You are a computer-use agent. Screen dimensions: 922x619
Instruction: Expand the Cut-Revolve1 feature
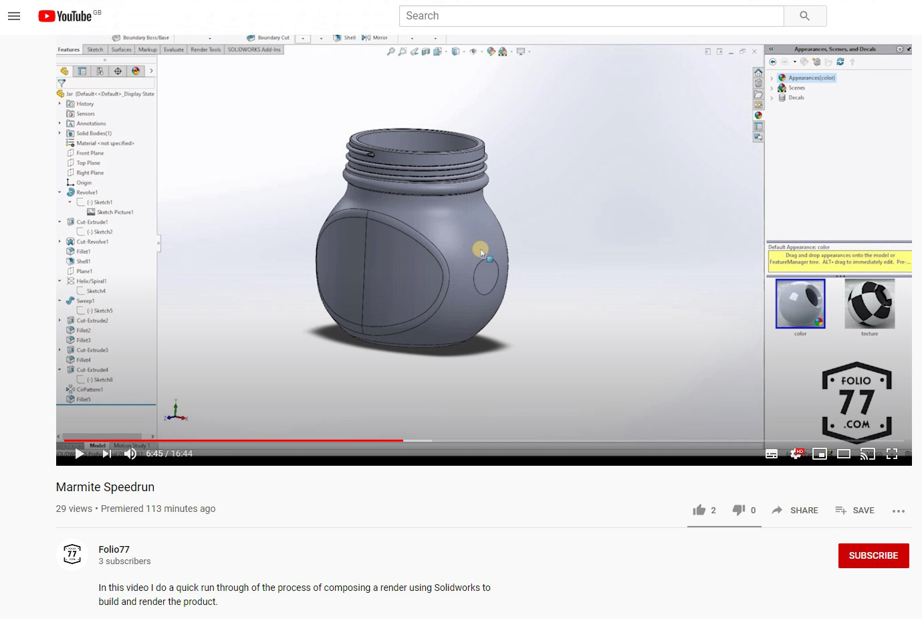(x=60, y=242)
